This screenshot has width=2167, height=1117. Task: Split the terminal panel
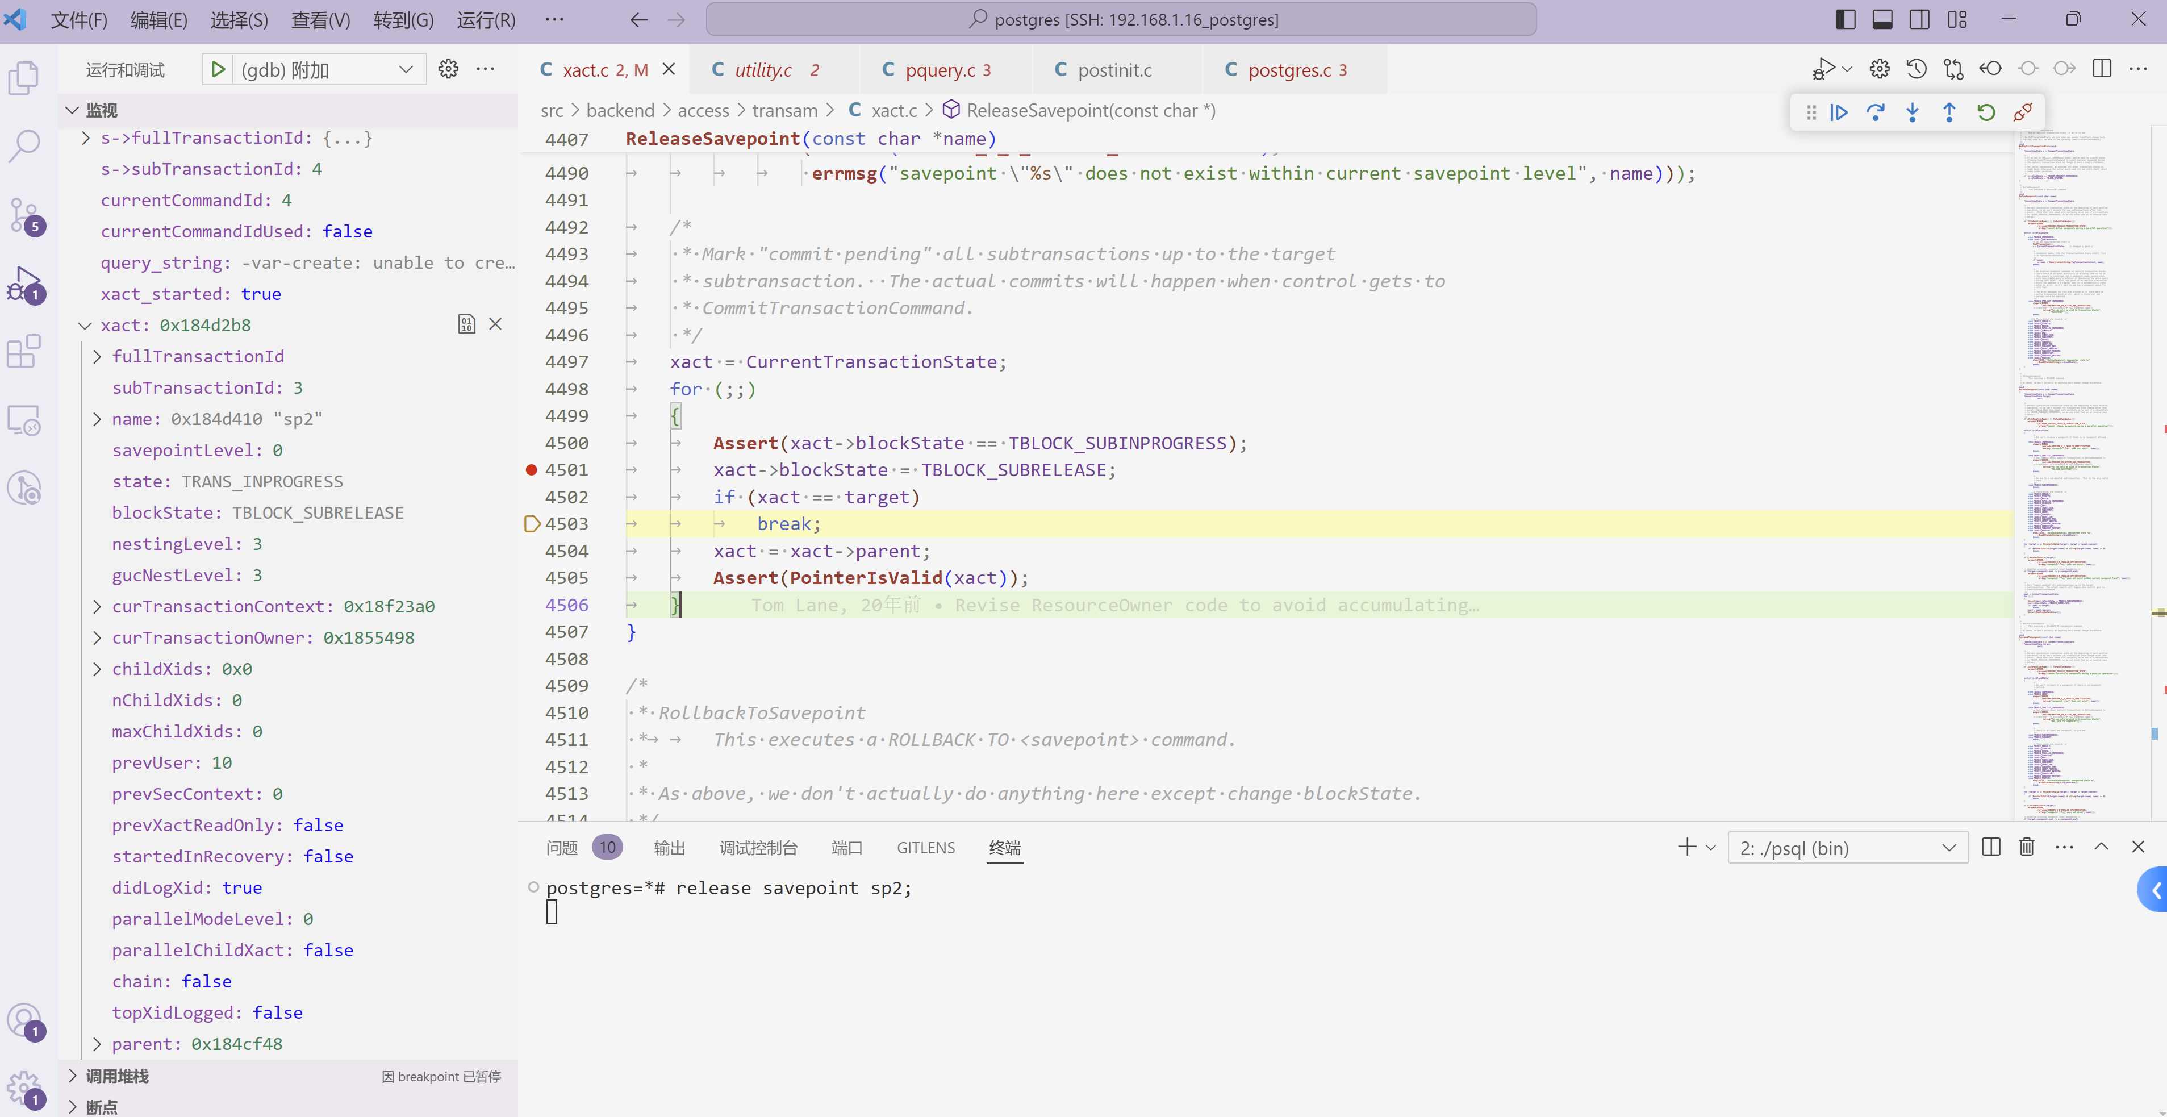coord(1991,847)
